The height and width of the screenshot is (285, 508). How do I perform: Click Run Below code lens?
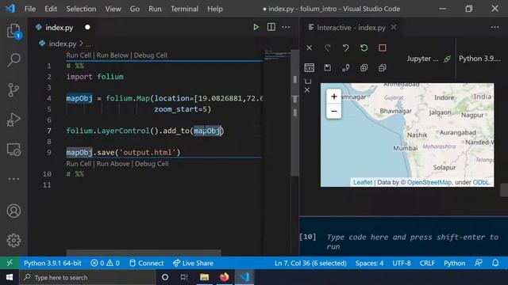(113, 55)
